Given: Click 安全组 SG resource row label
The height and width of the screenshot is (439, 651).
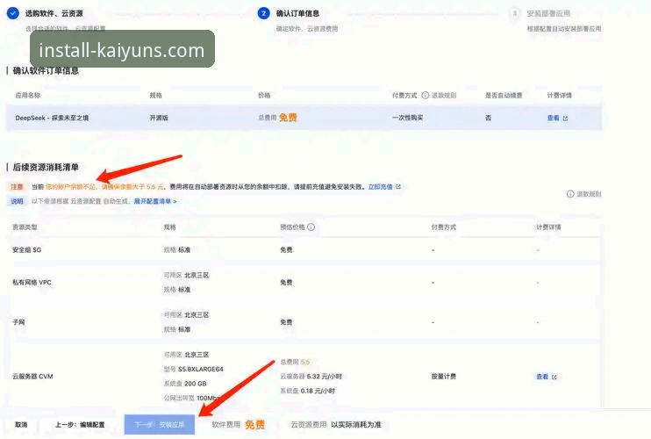Looking at the screenshot, I should (27, 250).
